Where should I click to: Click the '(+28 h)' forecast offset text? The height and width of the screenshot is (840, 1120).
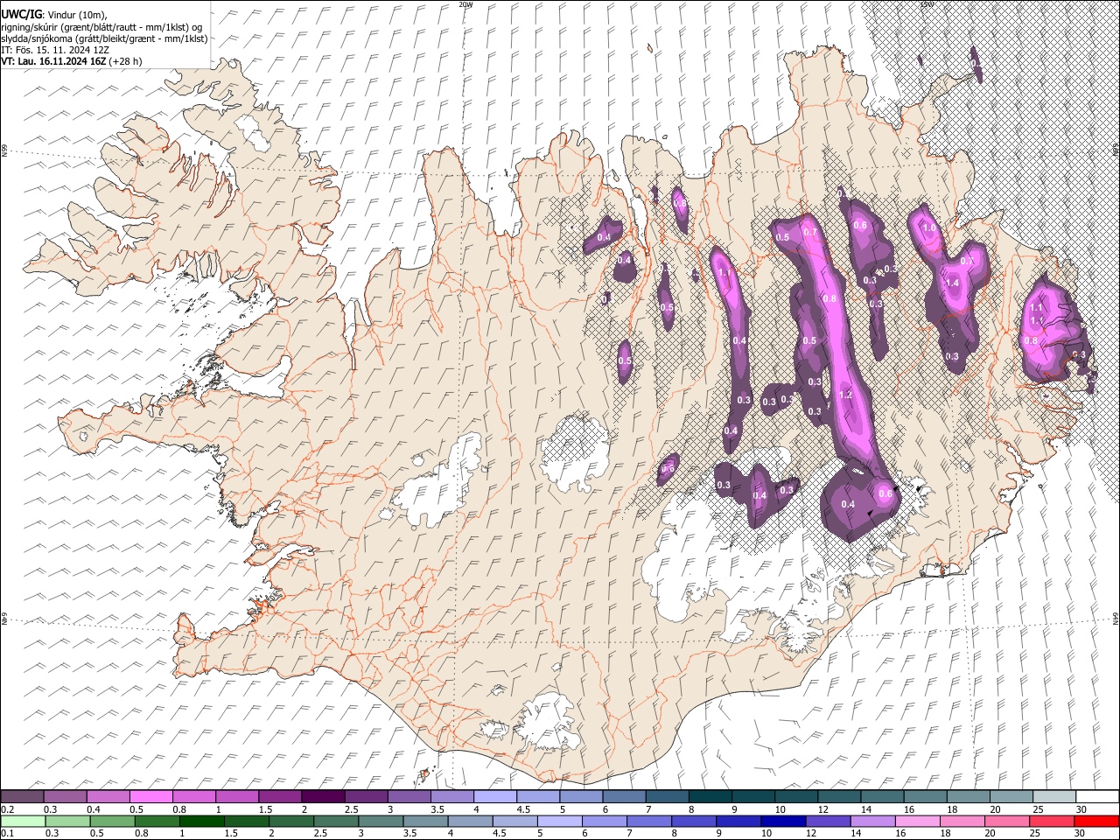(x=125, y=62)
